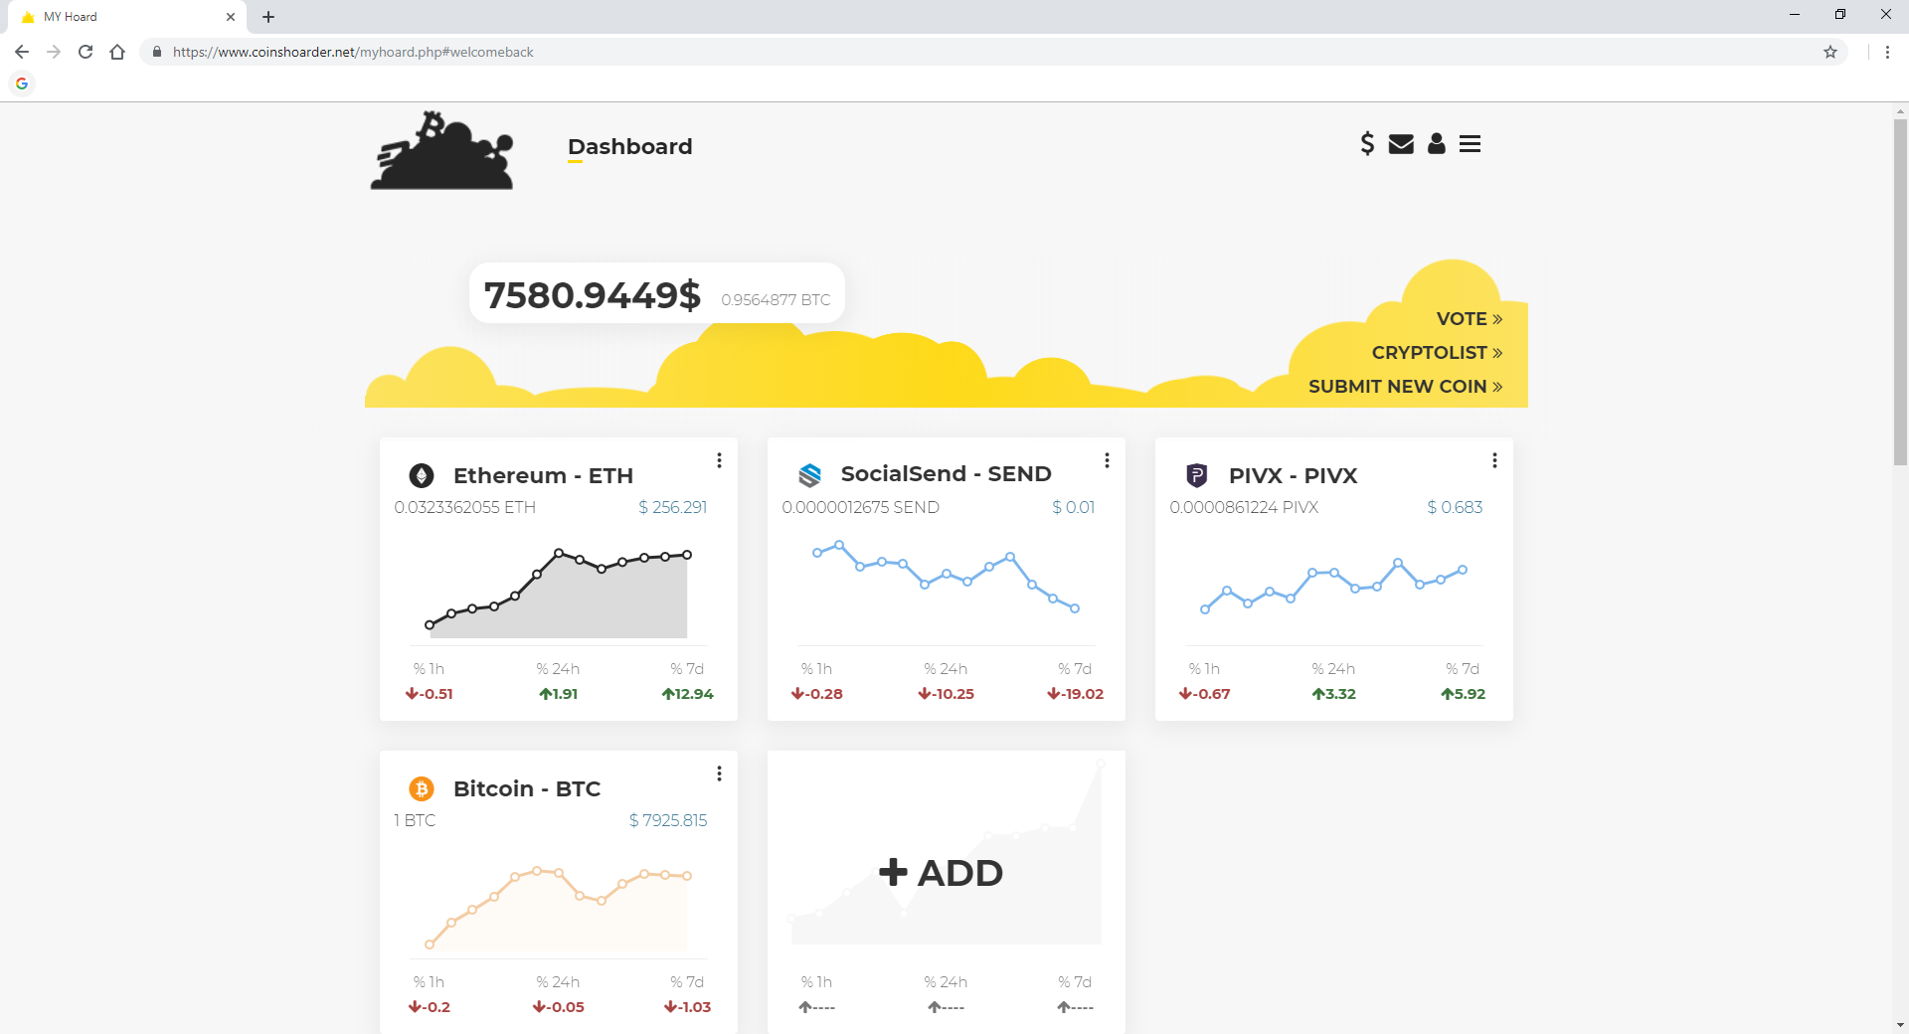Viewport: 1909px width, 1034px height.
Task: Go to the Dashboard tab
Action: pyautogui.click(x=629, y=147)
